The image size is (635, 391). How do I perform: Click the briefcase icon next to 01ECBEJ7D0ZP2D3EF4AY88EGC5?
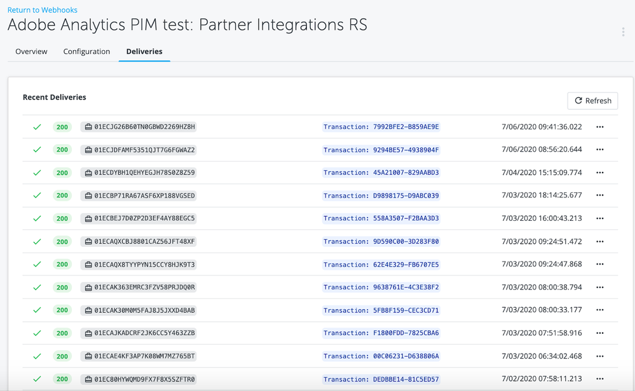(88, 218)
